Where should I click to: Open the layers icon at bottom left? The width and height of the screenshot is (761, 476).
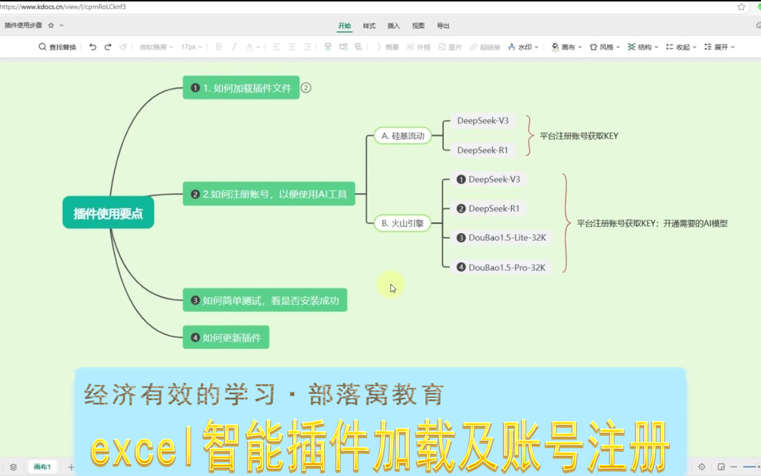tap(13, 467)
